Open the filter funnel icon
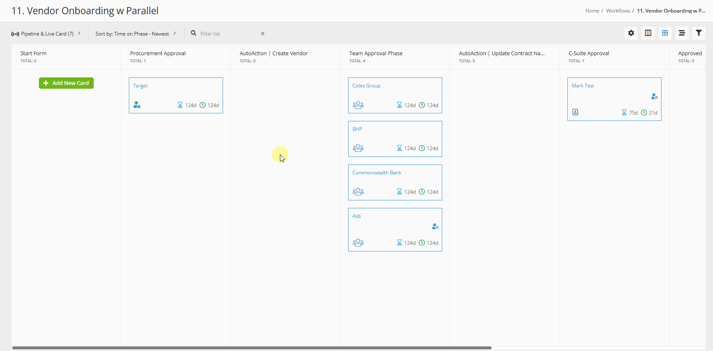Viewport: 713px width, 351px height. pyautogui.click(x=698, y=33)
